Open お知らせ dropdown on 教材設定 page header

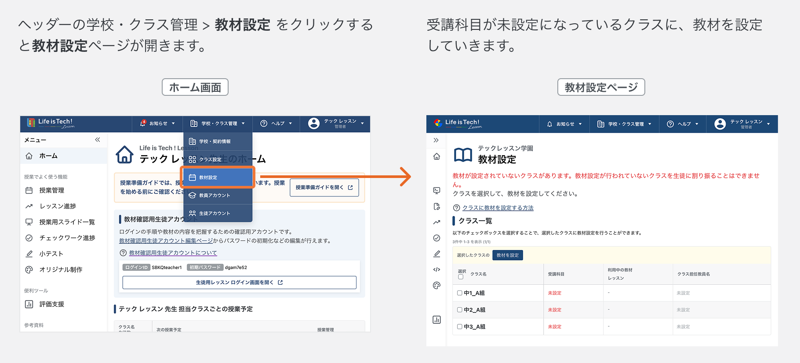[x=564, y=124]
